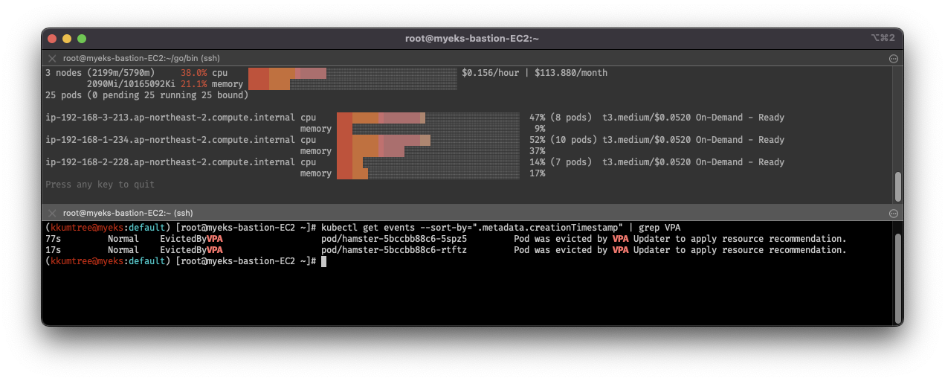945x381 pixels.
Task: Click '47% (8 pods)' node usage text
Action: tap(561, 118)
